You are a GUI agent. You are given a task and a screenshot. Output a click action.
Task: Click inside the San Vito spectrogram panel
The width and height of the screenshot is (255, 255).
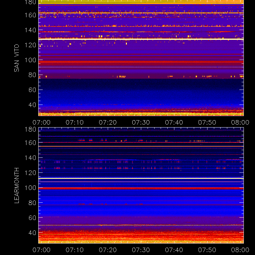[141, 58]
